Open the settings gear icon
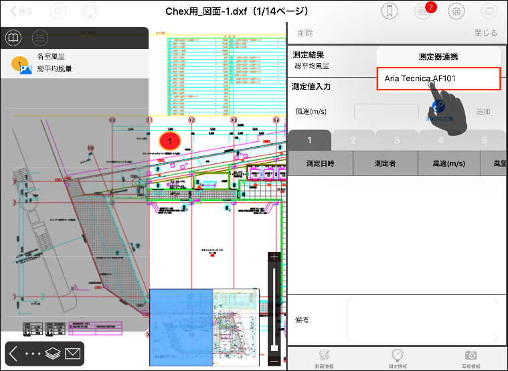508x371 pixels. [456, 11]
